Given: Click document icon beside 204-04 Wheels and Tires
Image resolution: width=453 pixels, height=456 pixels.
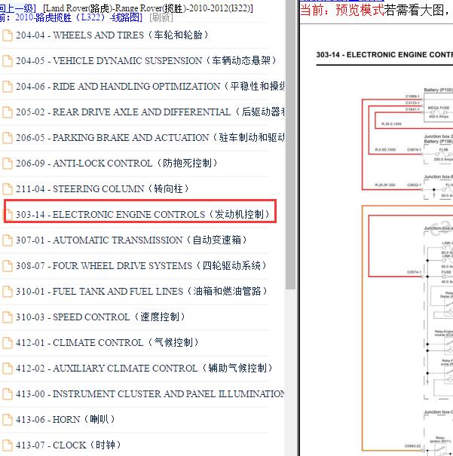Looking at the screenshot, I should [8, 35].
